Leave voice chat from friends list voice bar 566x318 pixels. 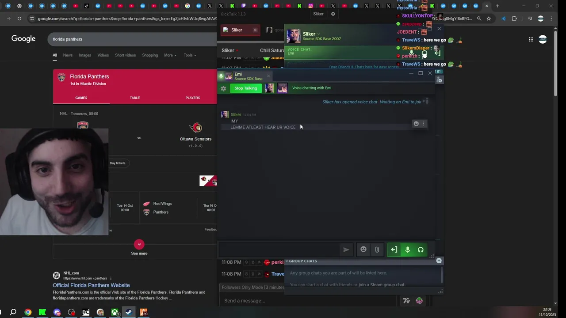click(437, 53)
